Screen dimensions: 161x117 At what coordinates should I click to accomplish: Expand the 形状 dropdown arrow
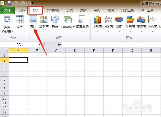tap(55, 31)
